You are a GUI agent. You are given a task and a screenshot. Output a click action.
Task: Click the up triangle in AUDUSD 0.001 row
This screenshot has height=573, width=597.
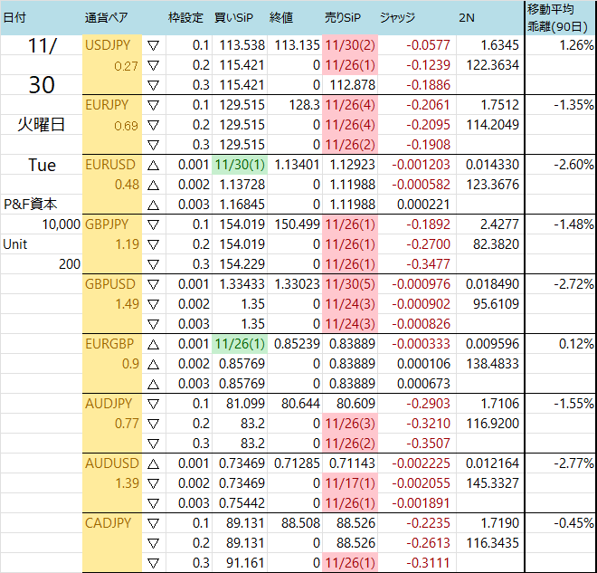point(153,464)
